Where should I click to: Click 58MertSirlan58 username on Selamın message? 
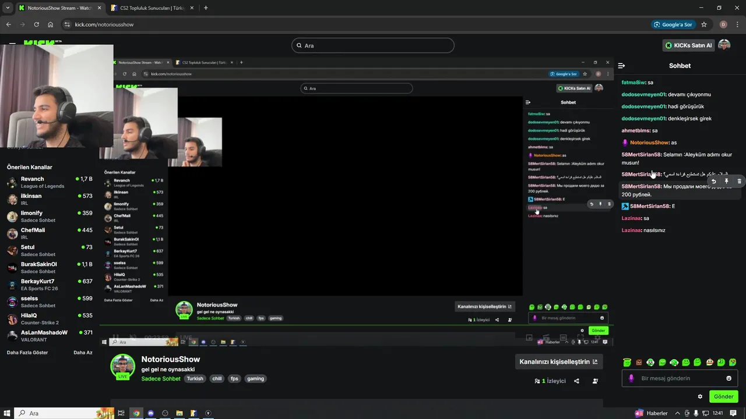pyautogui.click(x=641, y=154)
